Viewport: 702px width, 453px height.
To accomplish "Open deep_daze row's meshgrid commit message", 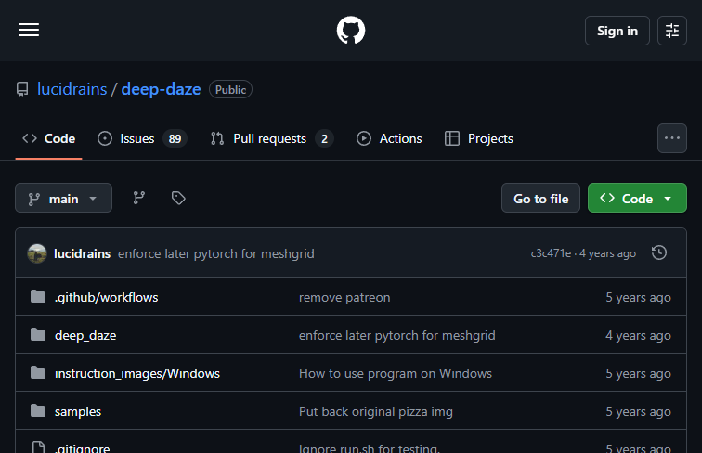I will 397,335.
